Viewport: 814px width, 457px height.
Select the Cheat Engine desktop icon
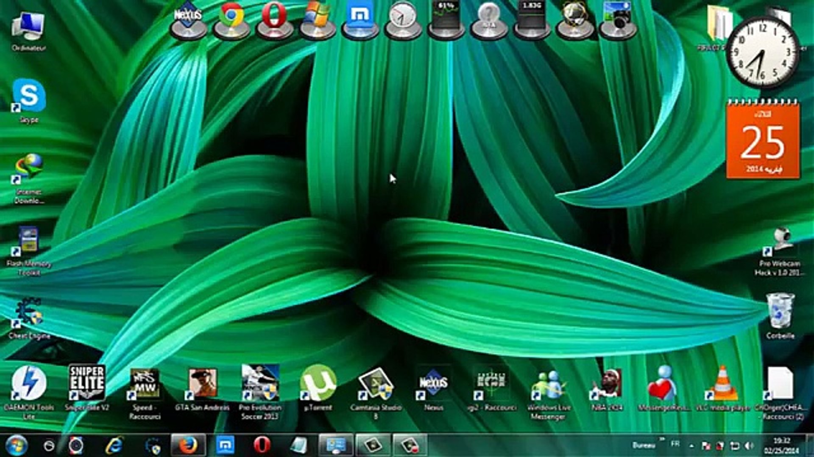[29, 315]
